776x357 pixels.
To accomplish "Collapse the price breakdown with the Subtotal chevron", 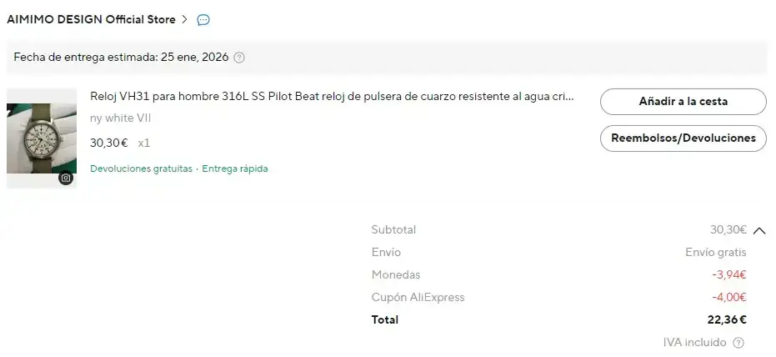I will click(x=758, y=231).
